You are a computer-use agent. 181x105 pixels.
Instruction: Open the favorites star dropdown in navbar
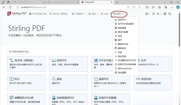[x=148, y=14]
